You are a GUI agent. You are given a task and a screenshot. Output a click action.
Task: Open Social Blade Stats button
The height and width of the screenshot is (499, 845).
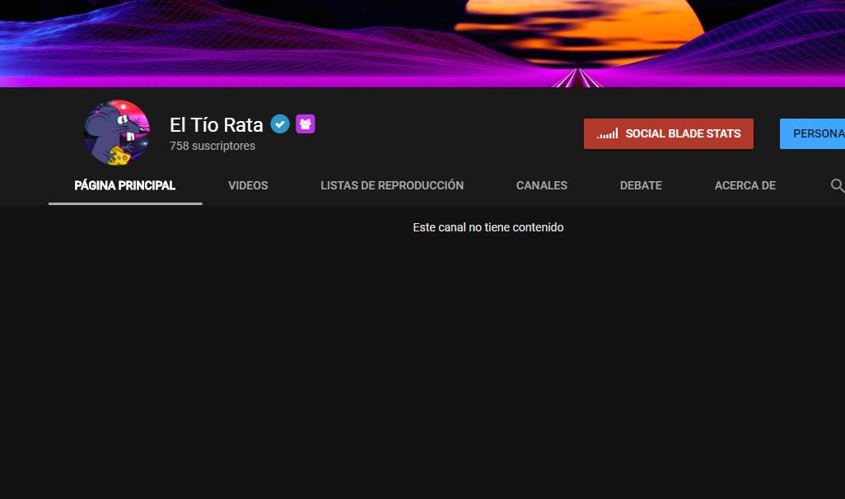[668, 133]
